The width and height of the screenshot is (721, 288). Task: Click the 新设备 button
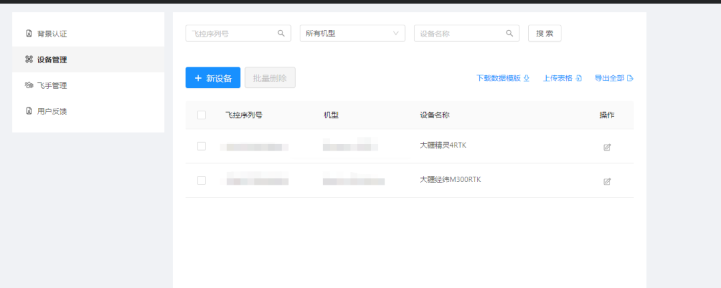click(x=213, y=77)
